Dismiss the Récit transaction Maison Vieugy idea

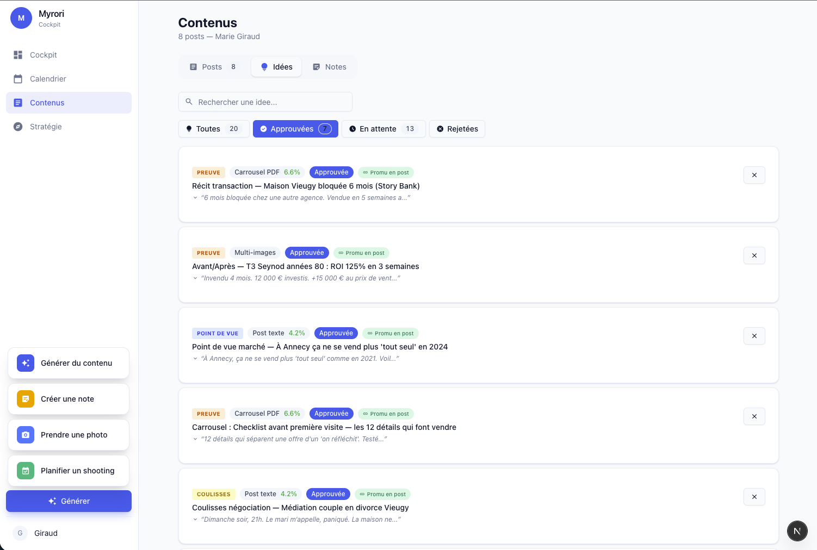[x=754, y=175]
